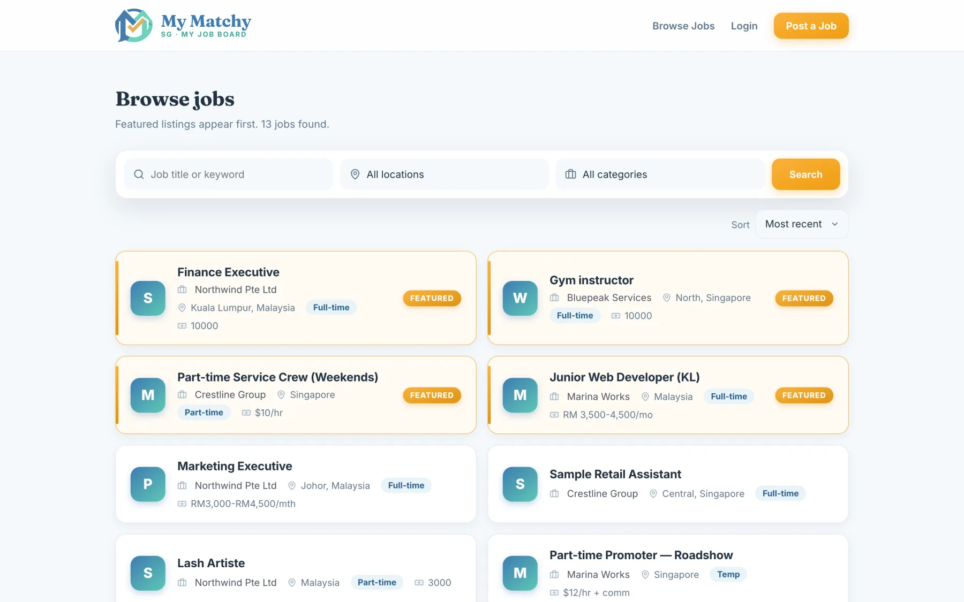Viewport: 964px width, 602px height.
Task: Click the Full-time tag on Marketing Executive
Action: click(x=406, y=485)
